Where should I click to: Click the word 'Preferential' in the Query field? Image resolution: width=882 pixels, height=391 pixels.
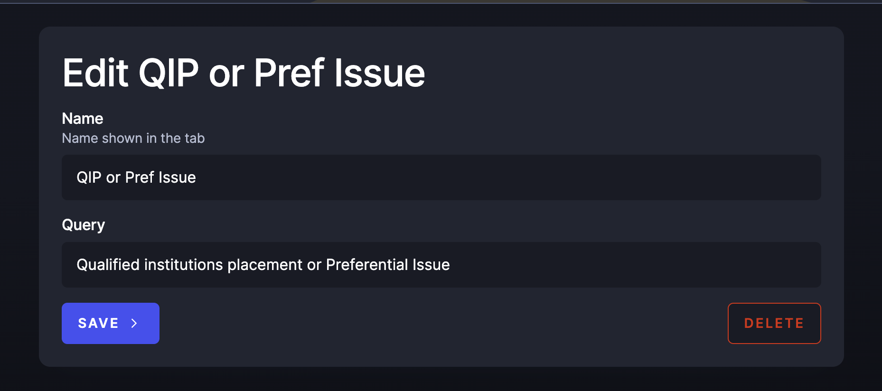367,265
